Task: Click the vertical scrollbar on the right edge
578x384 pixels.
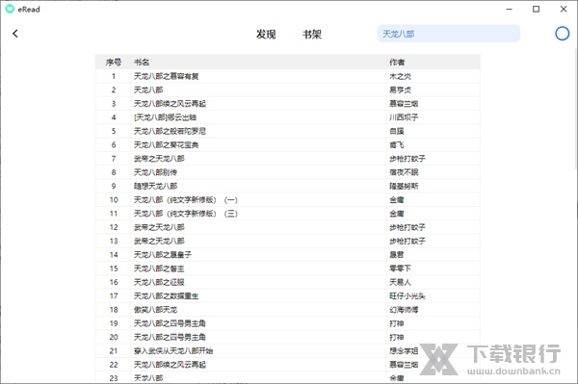Action: click(576, 111)
